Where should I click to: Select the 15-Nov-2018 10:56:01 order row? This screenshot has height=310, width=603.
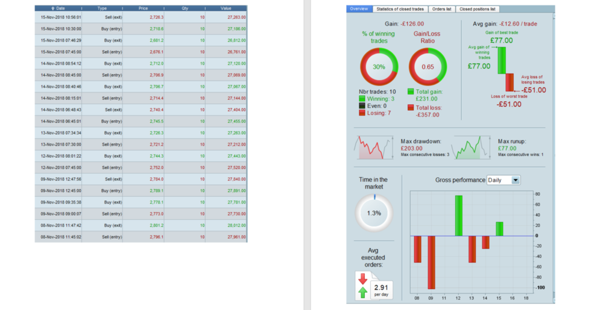coord(140,17)
